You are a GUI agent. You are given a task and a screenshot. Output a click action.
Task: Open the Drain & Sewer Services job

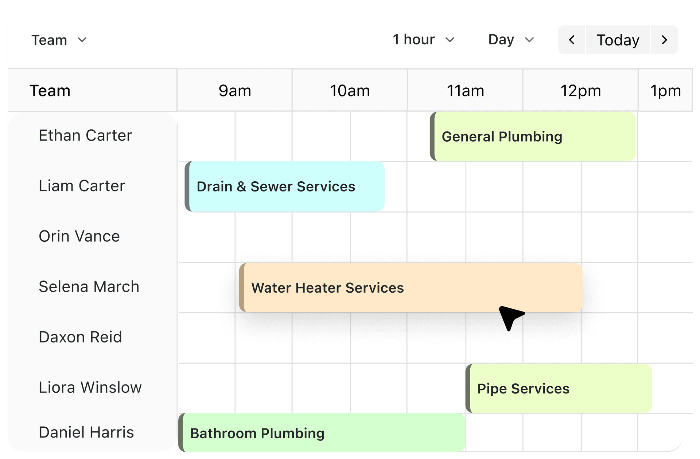pos(285,186)
